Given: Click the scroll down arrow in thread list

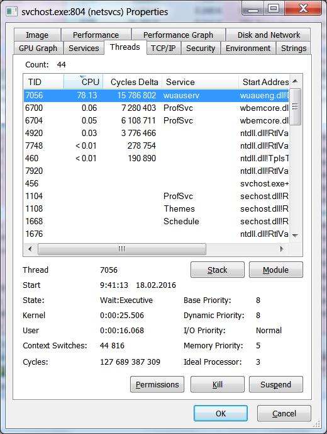Looking at the screenshot, I should coord(295,236).
